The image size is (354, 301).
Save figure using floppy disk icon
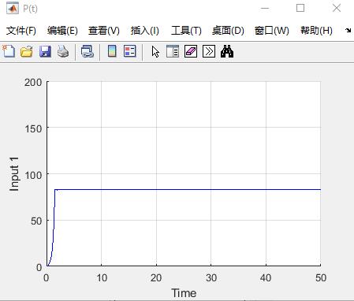pyautogui.click(x=45, y=51)
